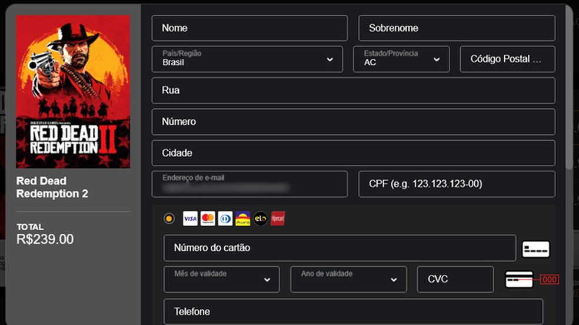579x325 pixels.
Task: Select the credit card payment radio button
Action: point(169,218)
